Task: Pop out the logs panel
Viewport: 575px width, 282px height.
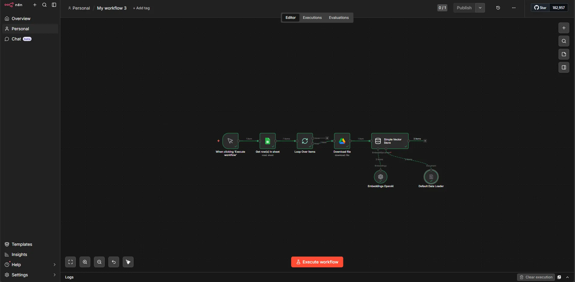Action: tap(559, 277)
